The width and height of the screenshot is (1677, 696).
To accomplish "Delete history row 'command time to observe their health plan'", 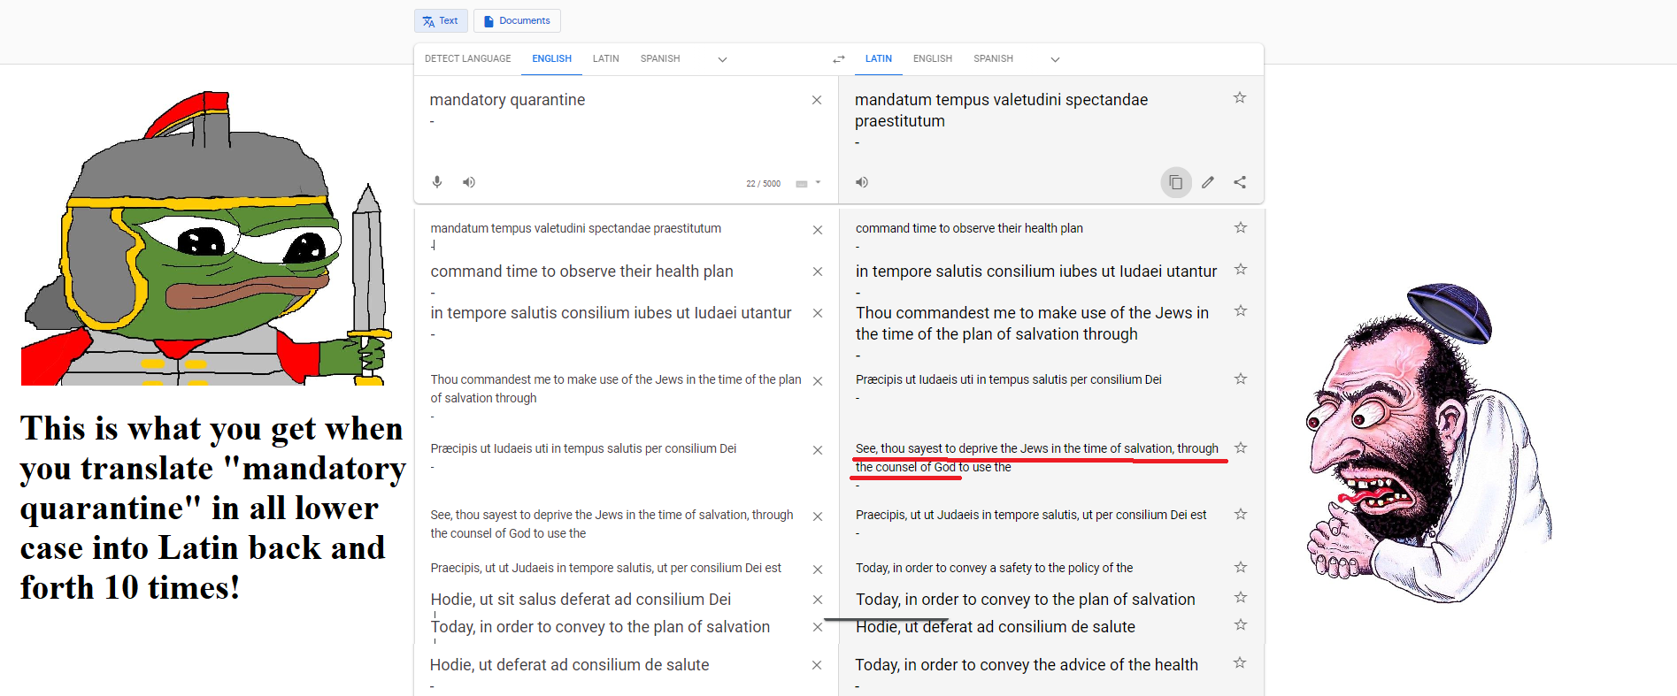I will coord(818,272).
